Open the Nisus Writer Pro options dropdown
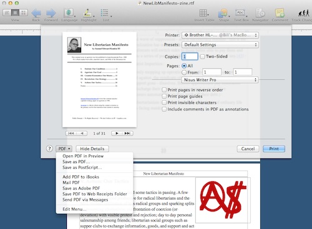The width and height of the screenshot is (312, 229). [x=220, y=80]
